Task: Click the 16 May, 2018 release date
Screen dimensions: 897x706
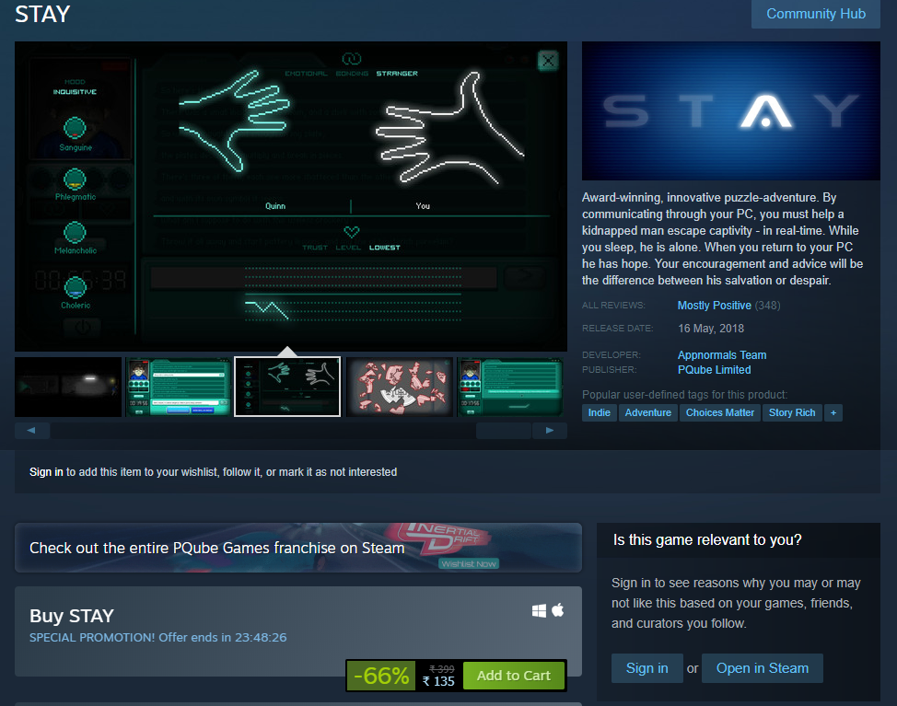Action: pos(711,329)
